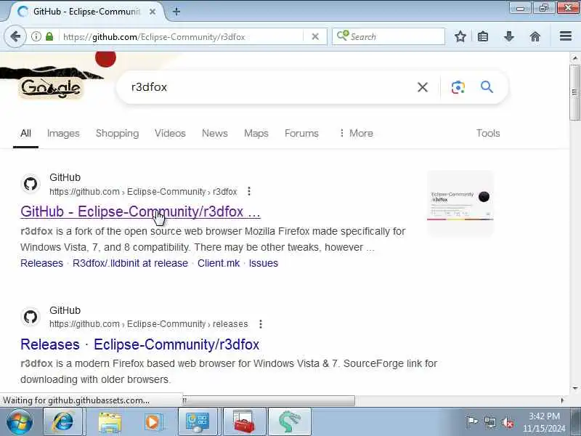Switch to the green dragon taskbar app
This screenshot has height=436, width=581.
click(x=289, y=422)
